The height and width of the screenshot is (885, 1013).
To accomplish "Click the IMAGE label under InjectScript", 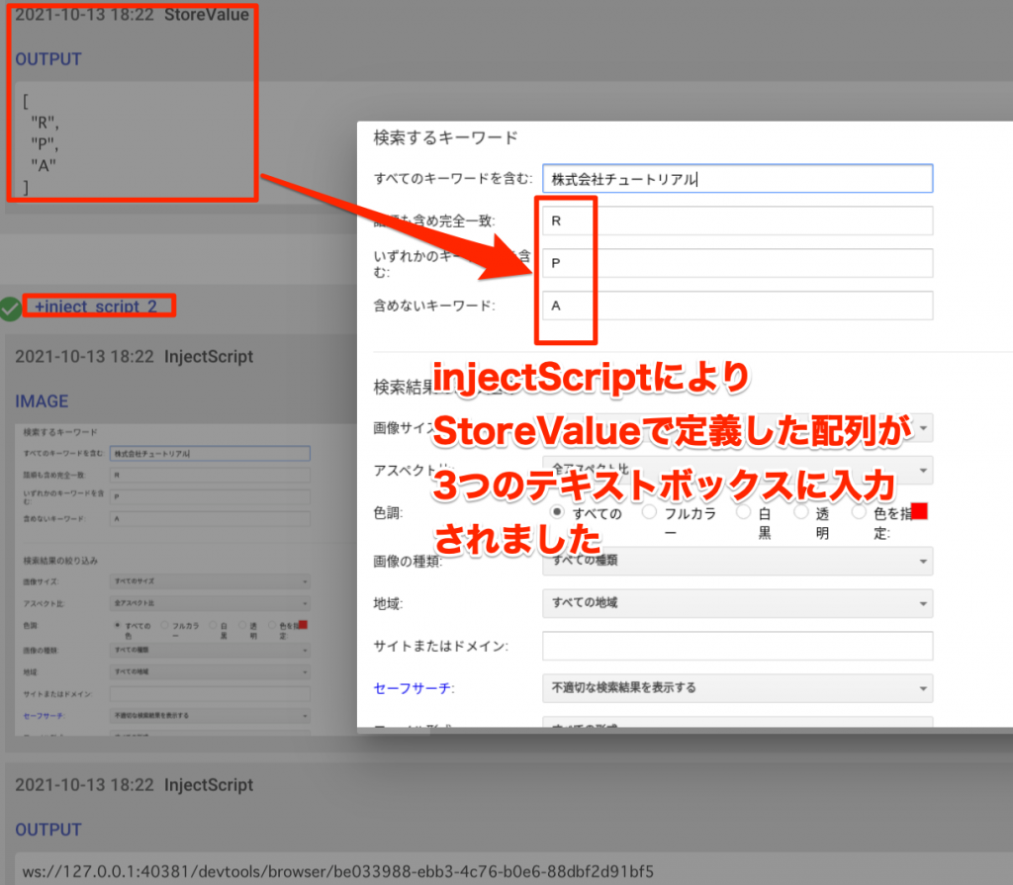I will click(42, 401).
